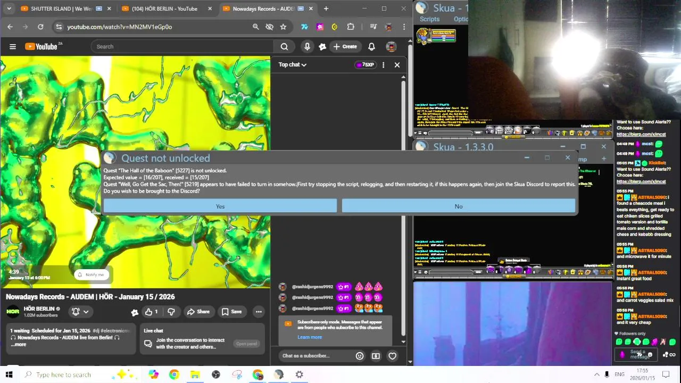Screen dimensions: 681x383
Task: Click the Create button on YouTube
Action: (x=345, y=46)
